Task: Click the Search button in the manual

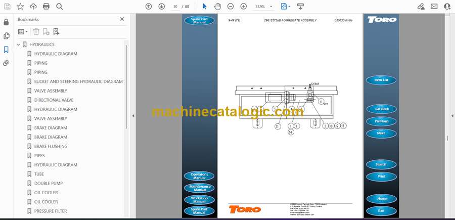Action: pyautogui.click(x=381, y=164)
